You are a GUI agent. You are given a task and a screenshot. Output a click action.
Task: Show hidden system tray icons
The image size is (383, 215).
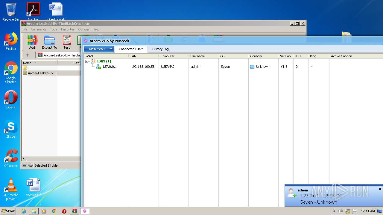pyautogui.click(x=334, y=211)
